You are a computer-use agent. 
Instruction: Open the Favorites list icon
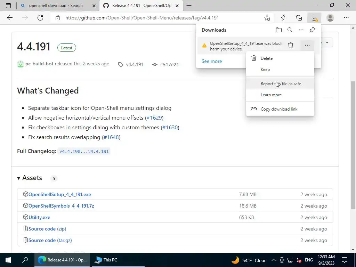[284, 18]
